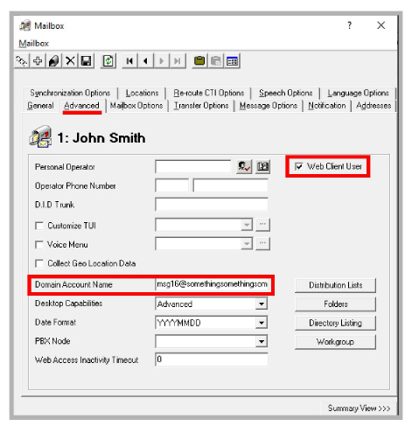
Task: Jump to first mailbox record
Action: (x=129, y=61)
